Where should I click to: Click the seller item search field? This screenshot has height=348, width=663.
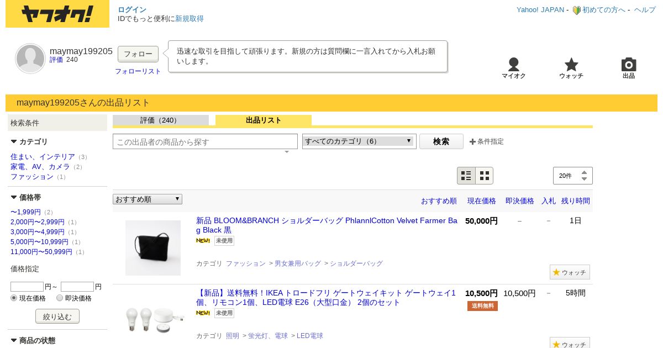click(x=205, y=141)
